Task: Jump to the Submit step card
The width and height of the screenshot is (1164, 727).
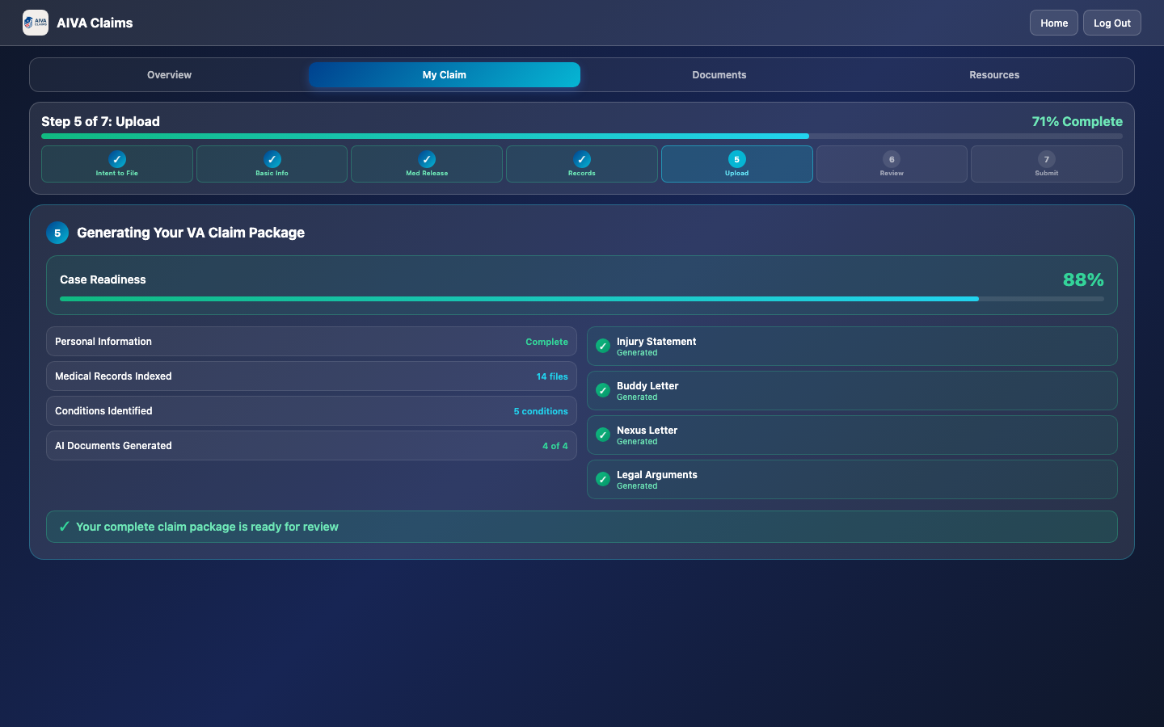Action: pos(1047,164)
